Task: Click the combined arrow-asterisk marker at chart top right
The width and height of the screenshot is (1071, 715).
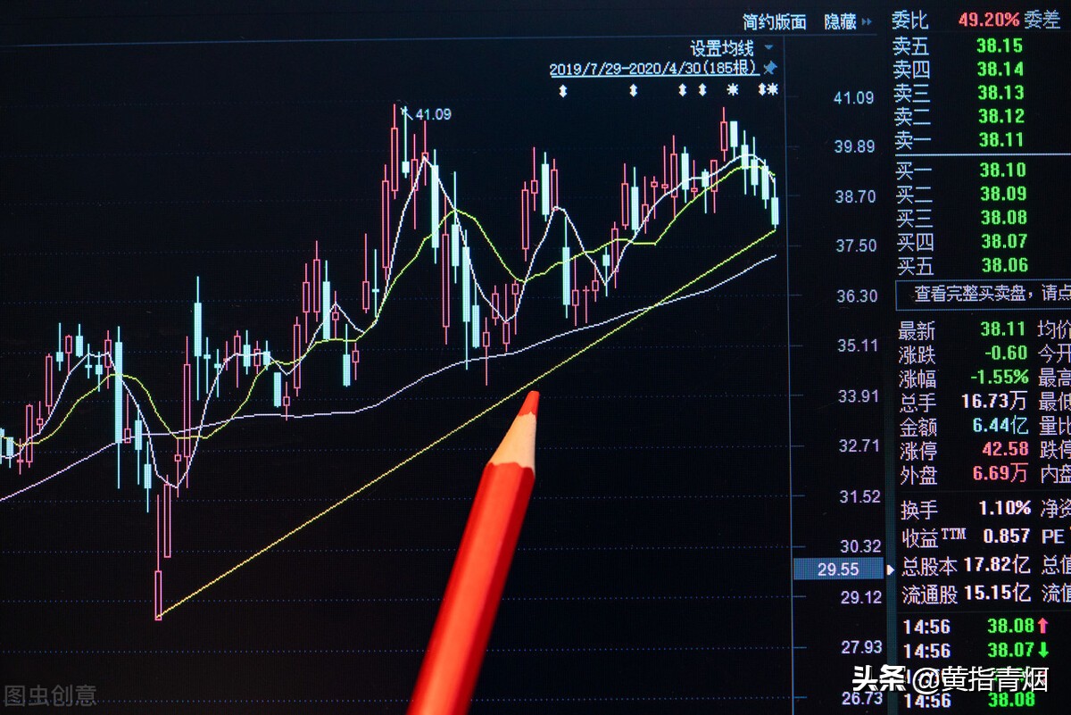Action: point(766,89)
